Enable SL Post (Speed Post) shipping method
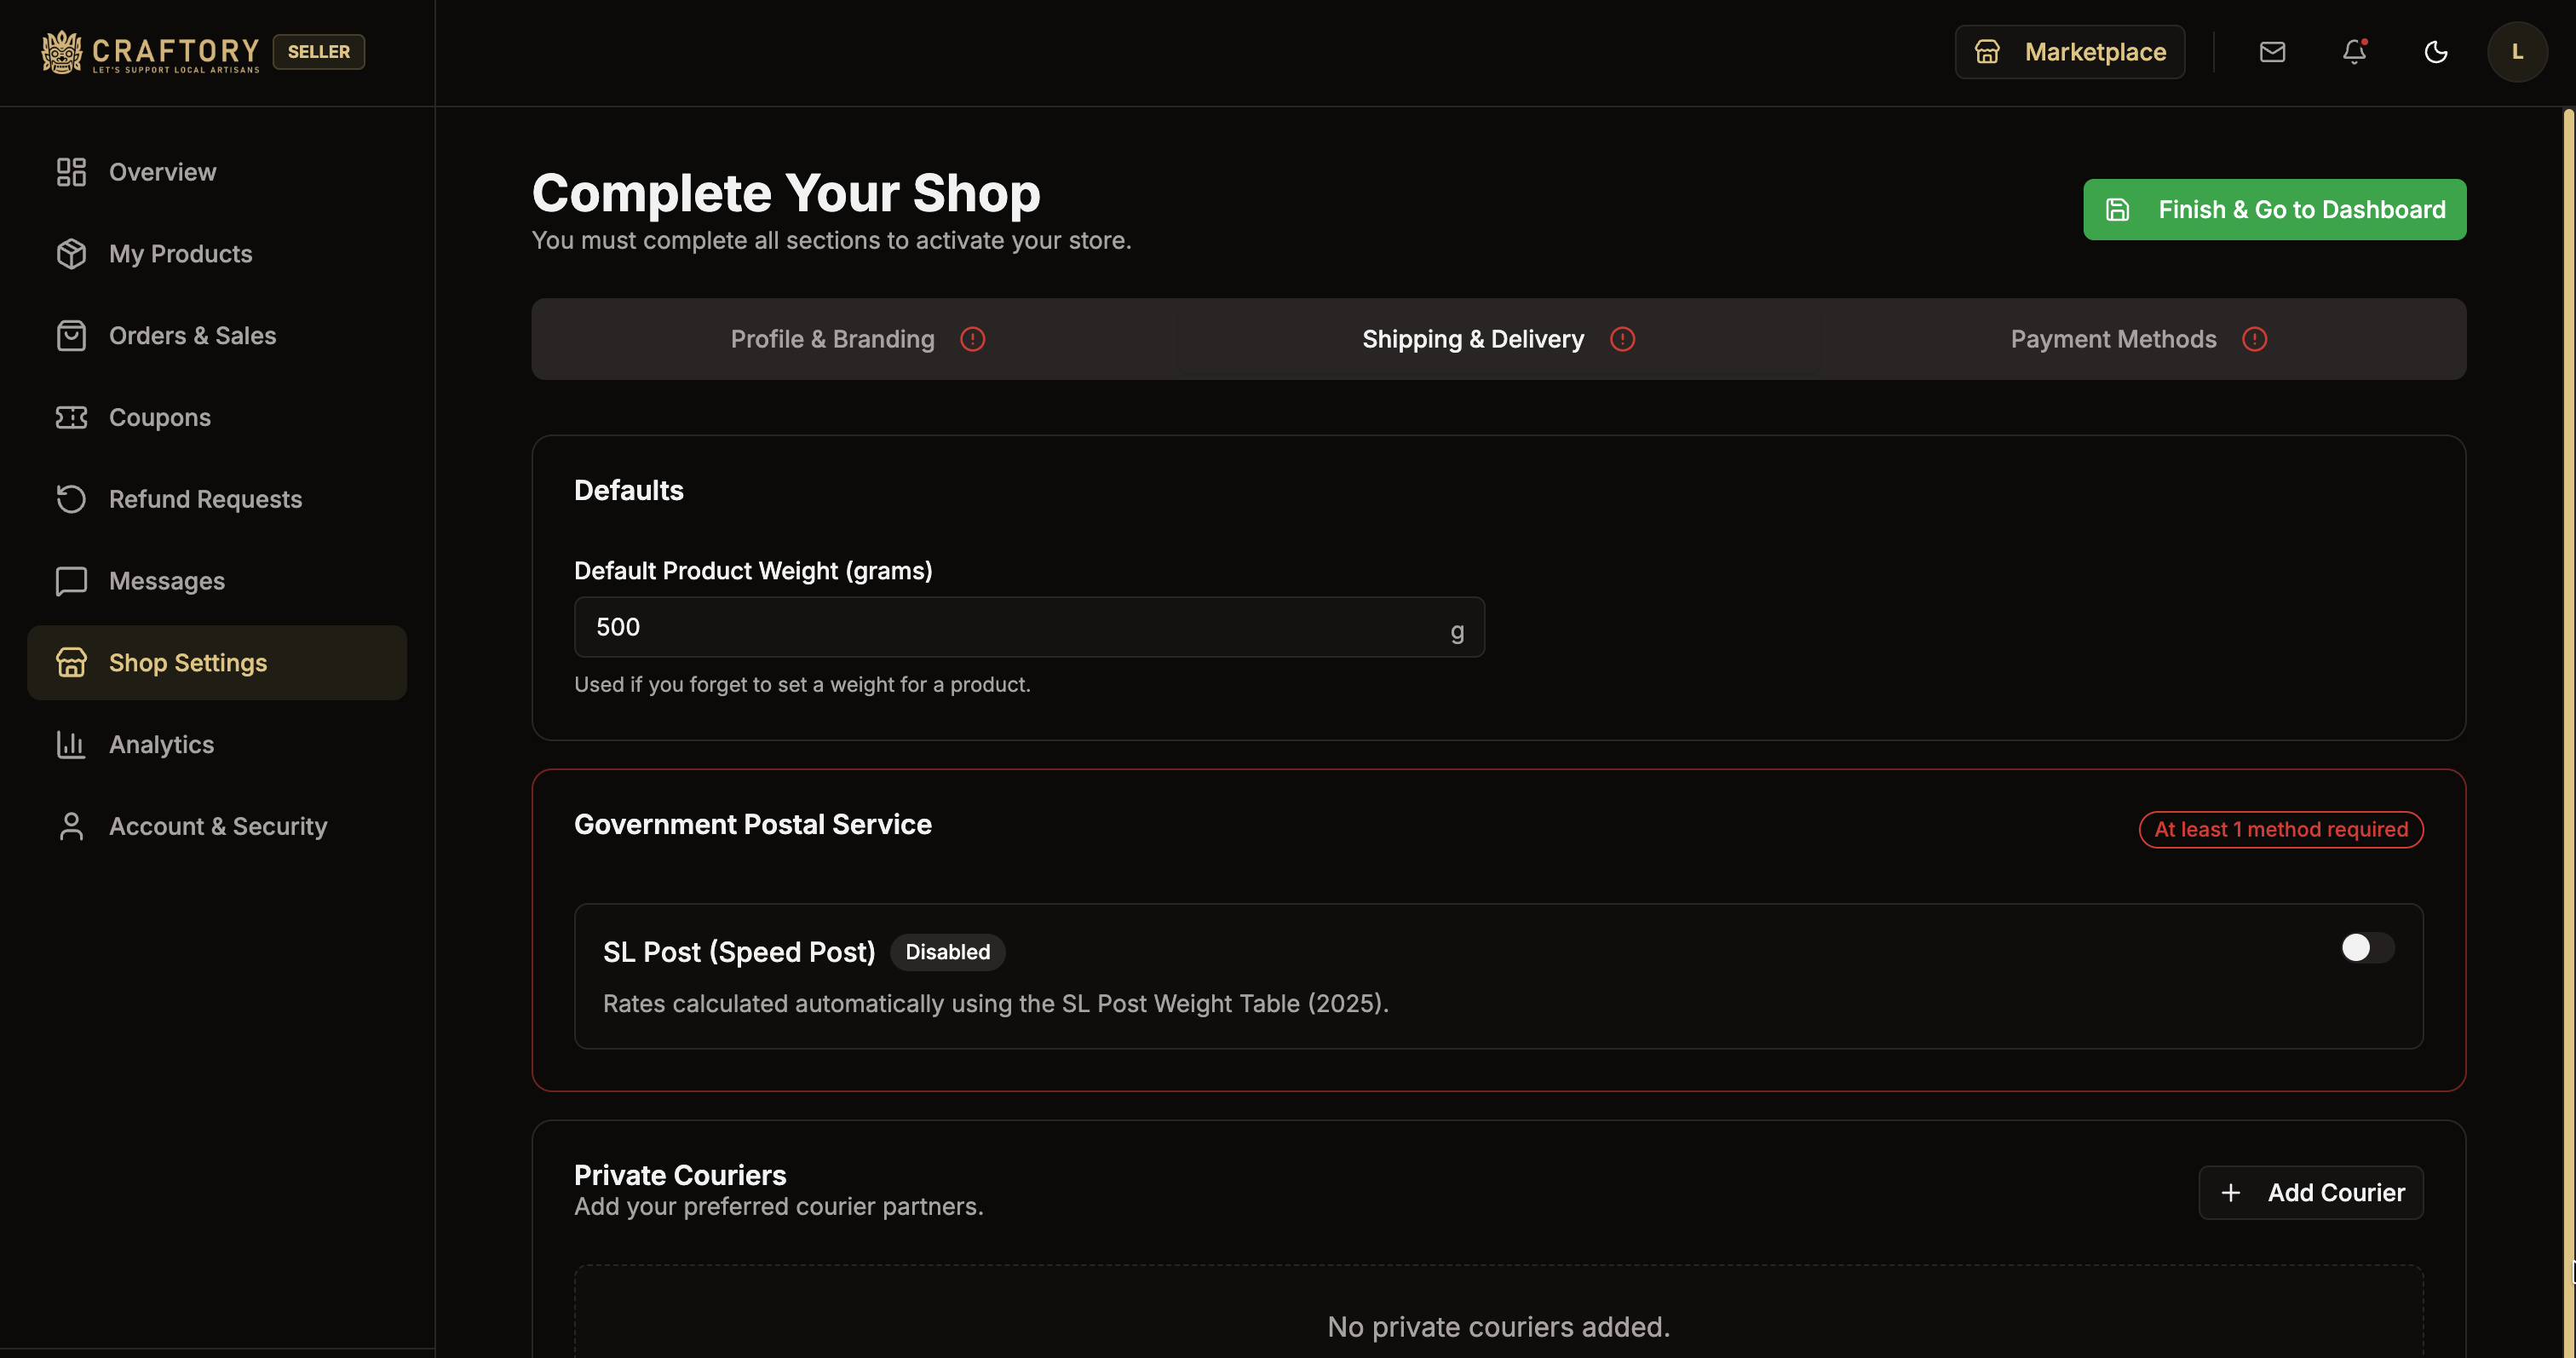This screenshot has width=2576, height=1358. [2364, 948]
